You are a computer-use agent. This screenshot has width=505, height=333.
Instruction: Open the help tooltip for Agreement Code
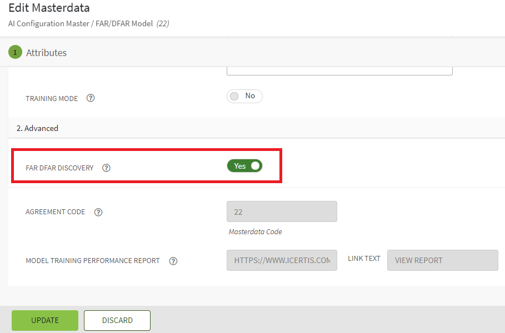[x=98, y=212]
